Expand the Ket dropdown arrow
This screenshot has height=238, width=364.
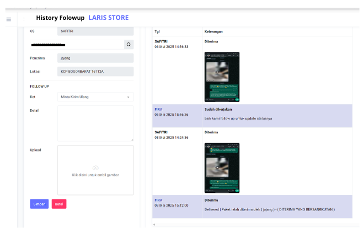point(128,97)
